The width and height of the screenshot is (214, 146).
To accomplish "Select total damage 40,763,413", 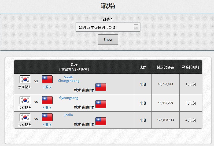I will 165,84.
